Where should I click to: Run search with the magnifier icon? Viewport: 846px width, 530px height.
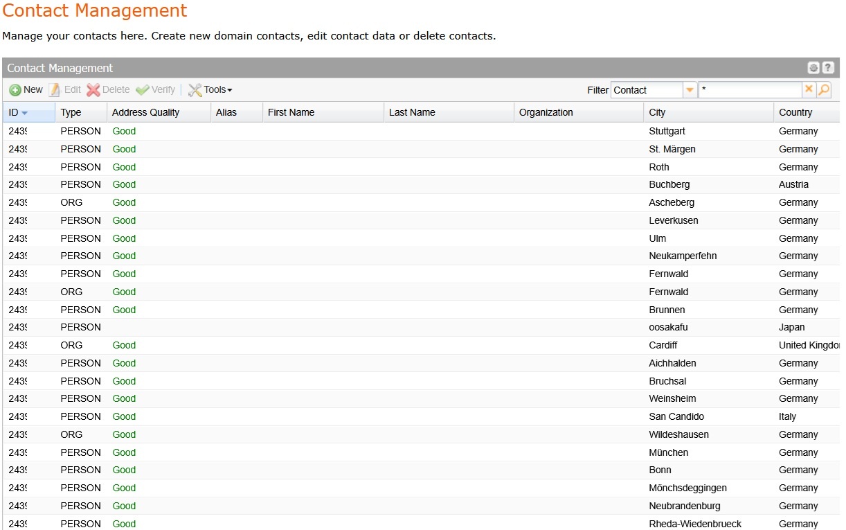[824, 90]
